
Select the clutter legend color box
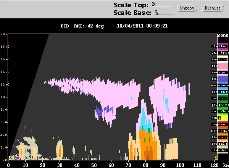223,46
